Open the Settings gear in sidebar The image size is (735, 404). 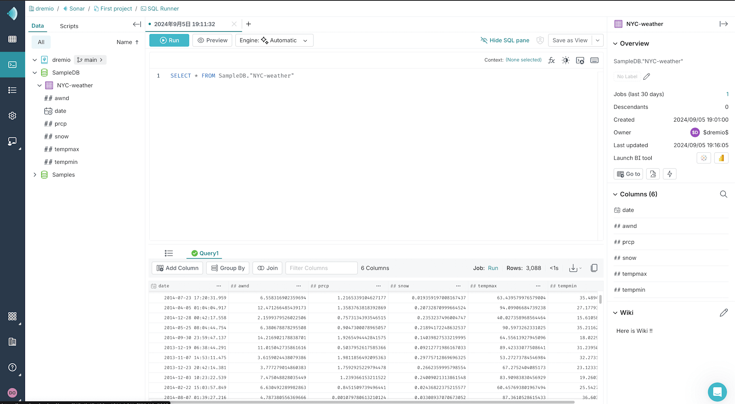coord(12,116)
